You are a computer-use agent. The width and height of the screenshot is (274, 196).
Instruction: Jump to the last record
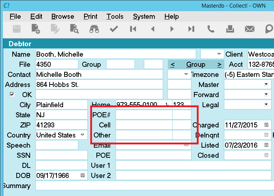[x=191, y=29]
